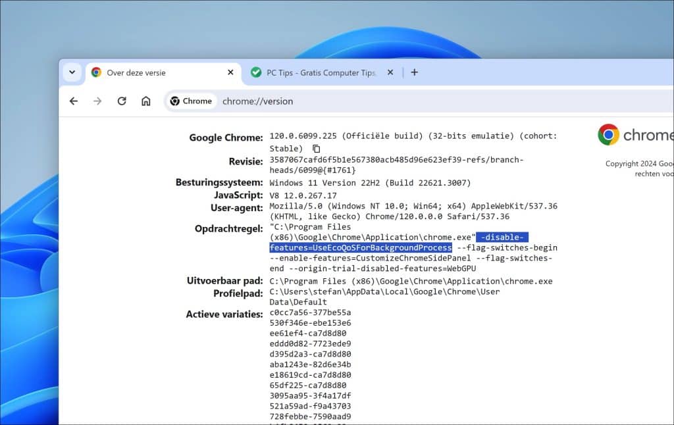Click the Chrome site info chip

[x=192, y=101]
